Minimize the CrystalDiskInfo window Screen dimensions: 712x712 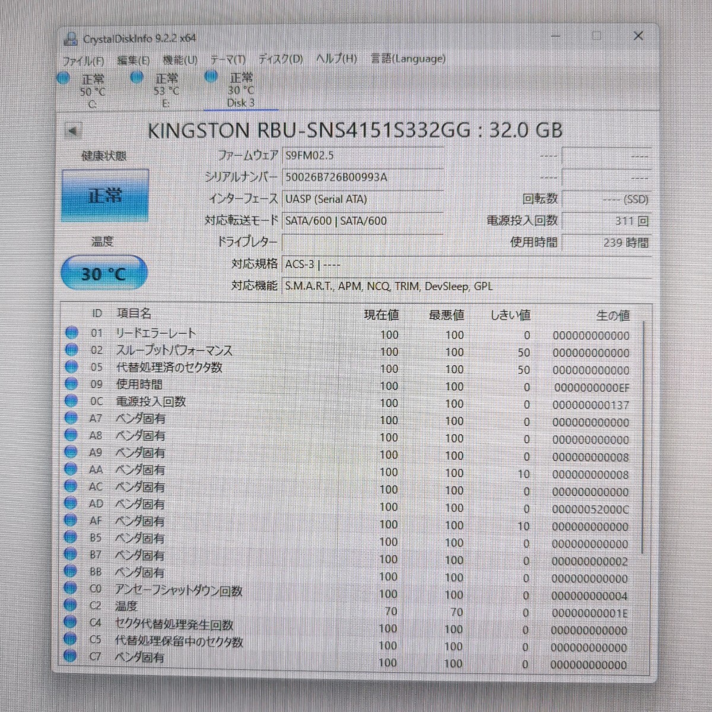555,36
